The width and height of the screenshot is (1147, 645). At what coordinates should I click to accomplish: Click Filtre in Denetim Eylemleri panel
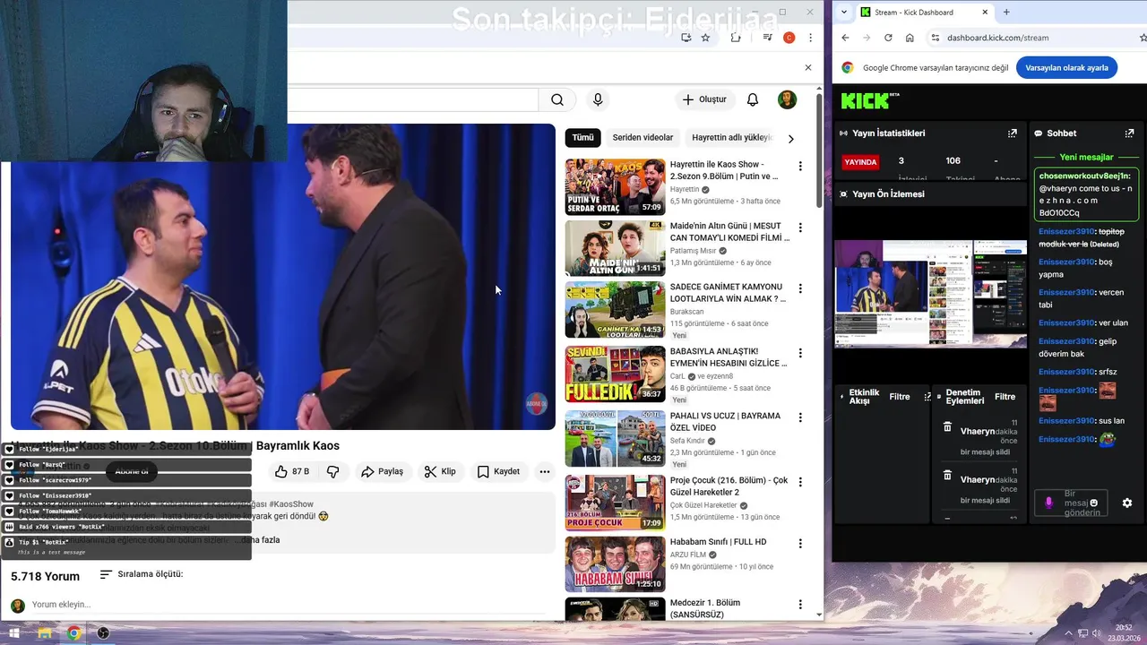click(x=1005, y=397)
